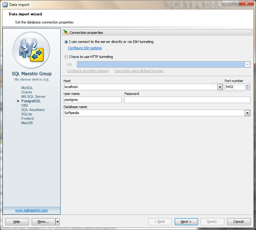This screenshot has height=230, width=256.
Task: Click DB2 in the database list
Action: click(25, 105)
